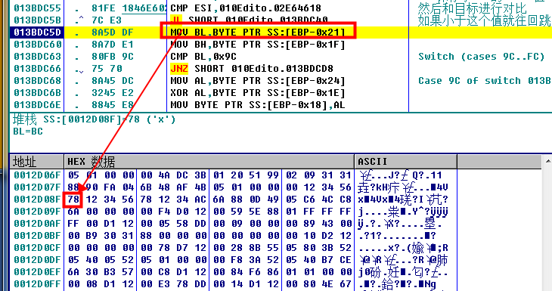Screen dimensions: 552x291
Task: Select dump row address 0012D0BF
Action: tap(37, 236)
